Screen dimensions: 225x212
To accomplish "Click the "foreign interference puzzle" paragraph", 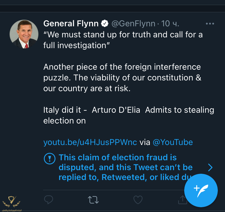I will tap(122, 78).
